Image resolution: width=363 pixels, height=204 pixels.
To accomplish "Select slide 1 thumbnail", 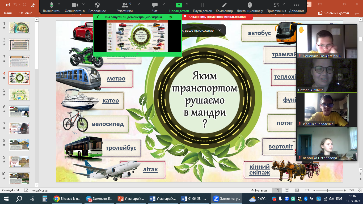I will [x=19, y=28].
